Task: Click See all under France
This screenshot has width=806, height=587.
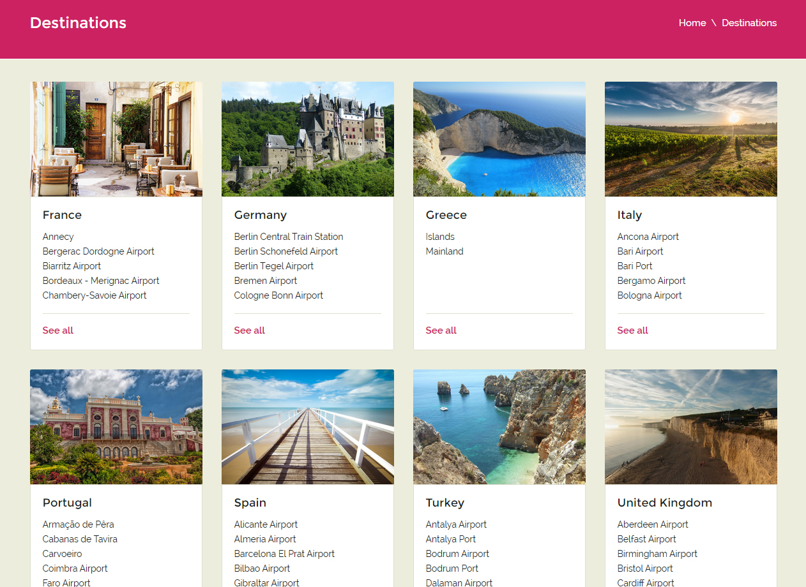Action: [58, 331]
